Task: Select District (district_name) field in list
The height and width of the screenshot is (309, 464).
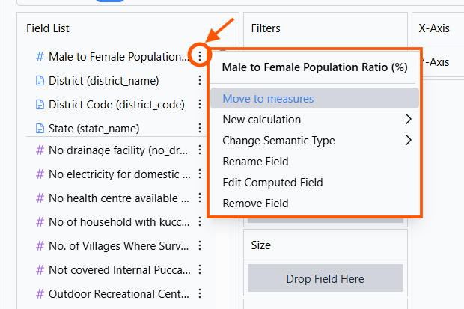Action: [x=103, y=80]
